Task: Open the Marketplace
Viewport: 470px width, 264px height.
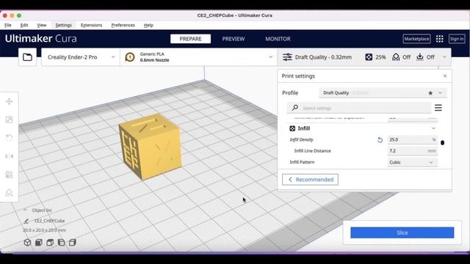Action: pyautogui.click(x=416, y=39)
